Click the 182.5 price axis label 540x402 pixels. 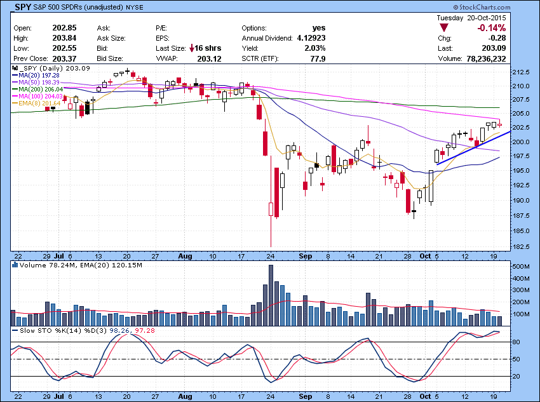521,247
